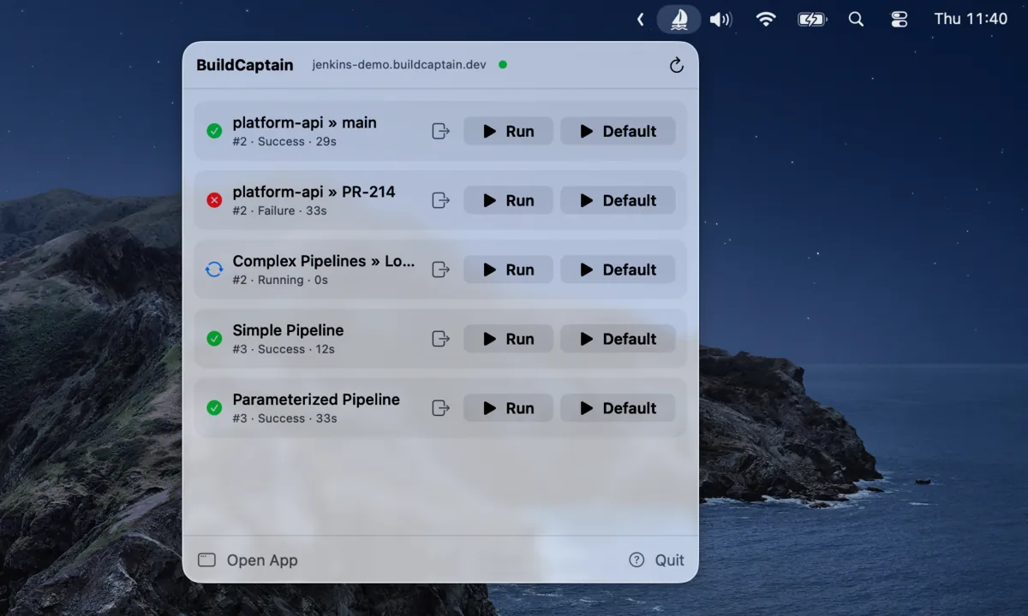The width and height of the screenshot is (1028, 616).
Task: Run platform-api » main job
Action: [x=508, y=131]
